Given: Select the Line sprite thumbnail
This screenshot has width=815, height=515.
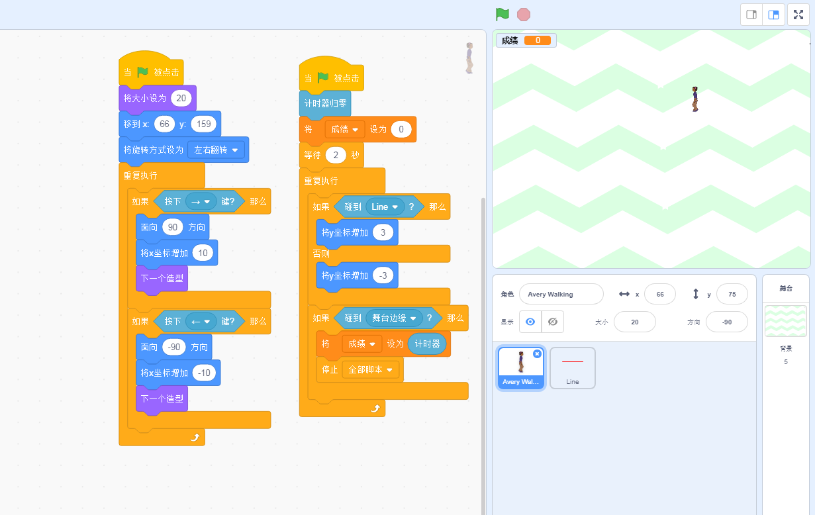Looking at the screenshot, I should 573,368.
